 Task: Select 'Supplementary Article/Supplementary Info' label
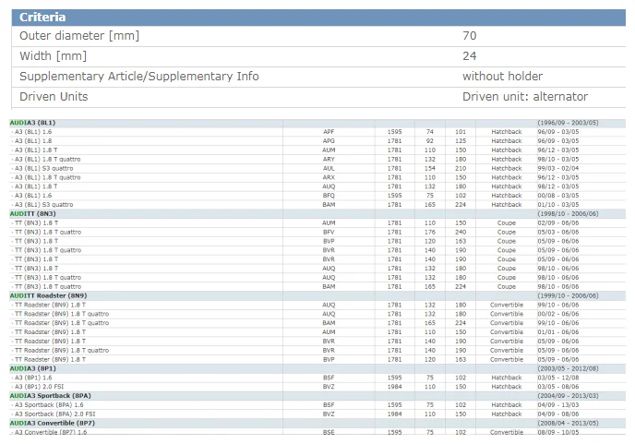click(138, 77)
